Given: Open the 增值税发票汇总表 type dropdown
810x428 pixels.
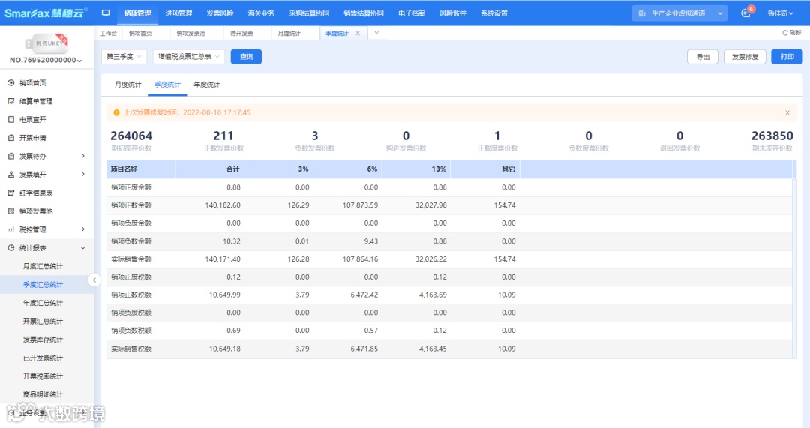Looking at the screenshot, I should 188,57.
